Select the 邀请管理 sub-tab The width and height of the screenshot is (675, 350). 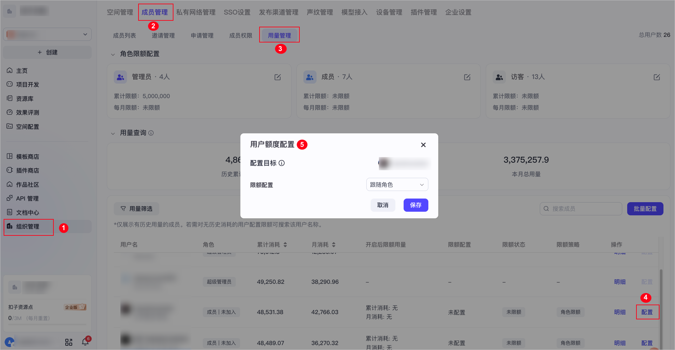click(x=163, y=36)
